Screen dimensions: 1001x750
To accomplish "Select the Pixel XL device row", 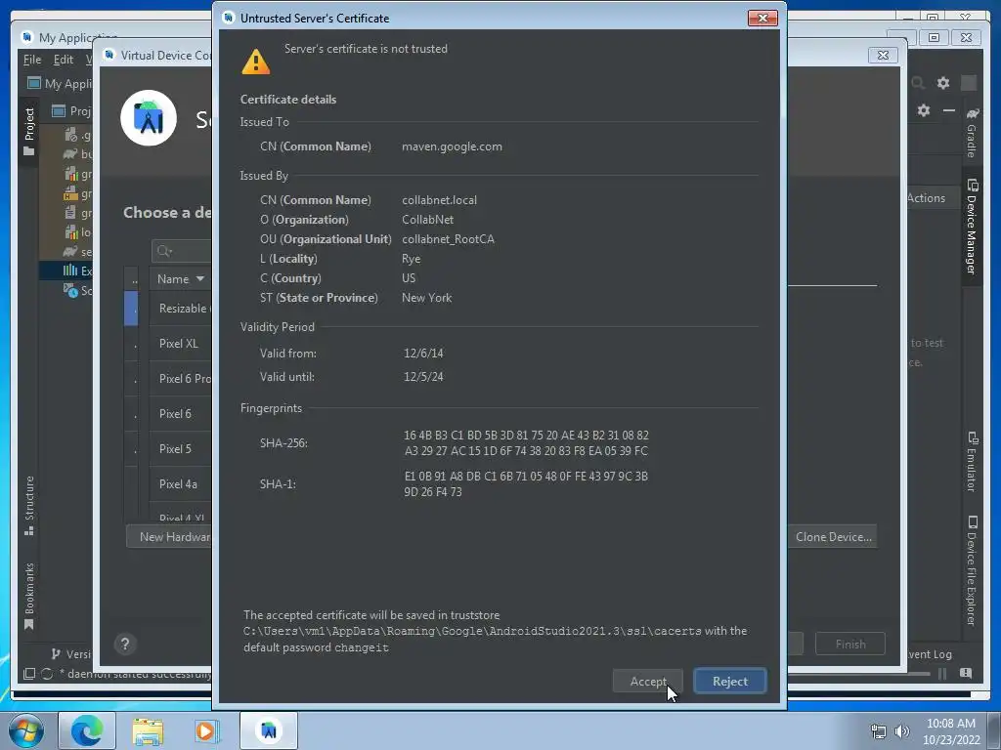I will coord(179,343).
